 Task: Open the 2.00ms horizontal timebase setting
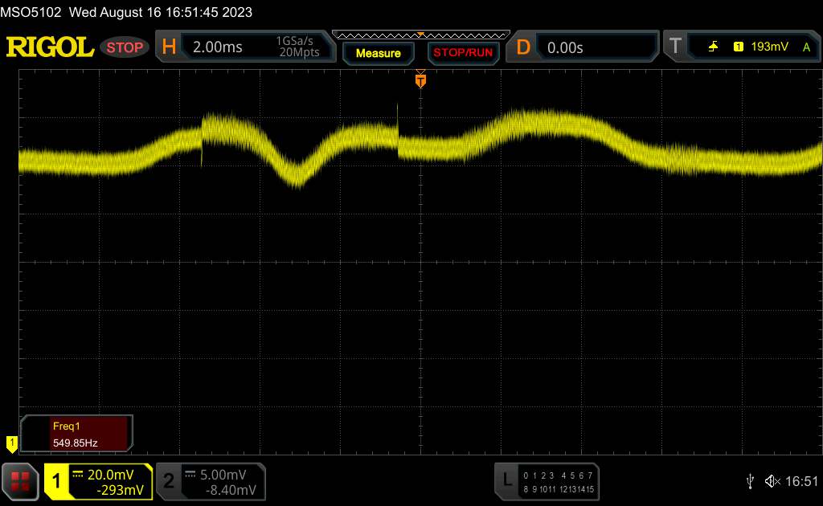coord(217,47)
